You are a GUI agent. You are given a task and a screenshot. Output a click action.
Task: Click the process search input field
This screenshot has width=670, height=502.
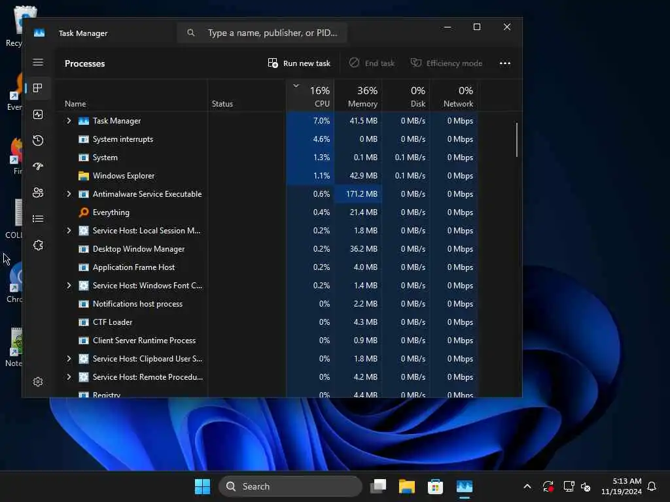coord(262,33)
